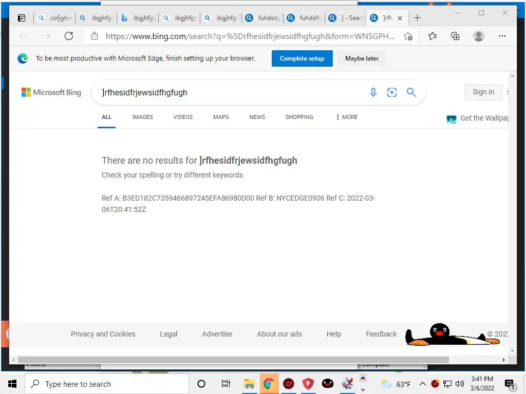Screen dimensions: 526x394
Task: Show hidden system tray icons
Action: pos(423,384)
